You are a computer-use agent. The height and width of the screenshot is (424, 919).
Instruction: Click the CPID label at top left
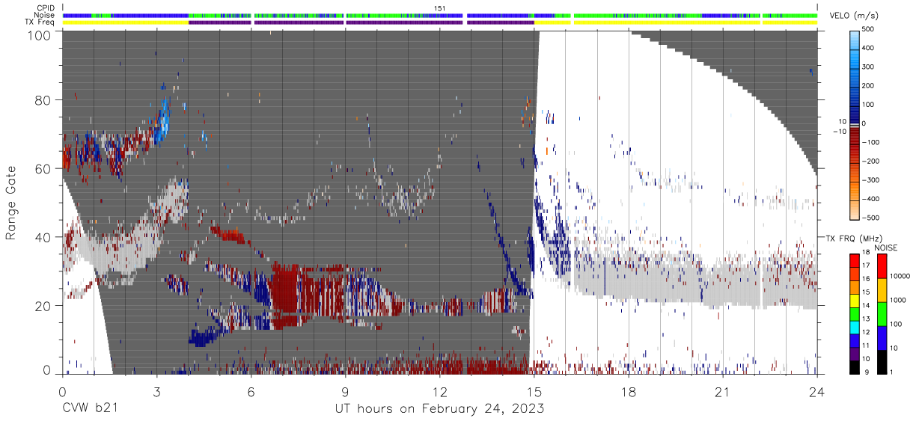pyautogui.click(x=47, y=8)
